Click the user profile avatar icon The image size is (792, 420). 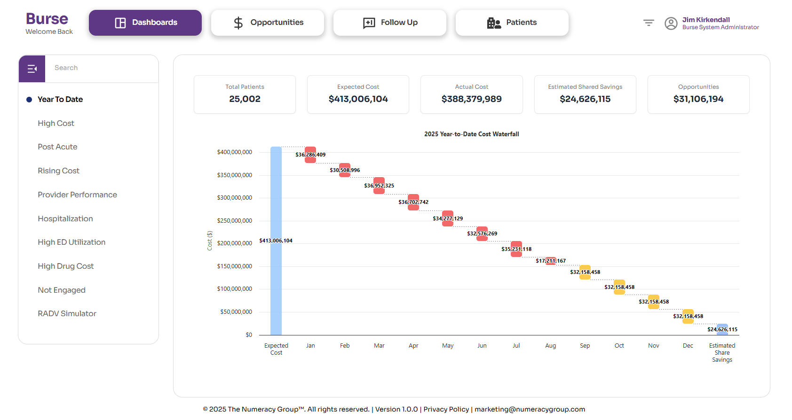click(x=671, y=23)
